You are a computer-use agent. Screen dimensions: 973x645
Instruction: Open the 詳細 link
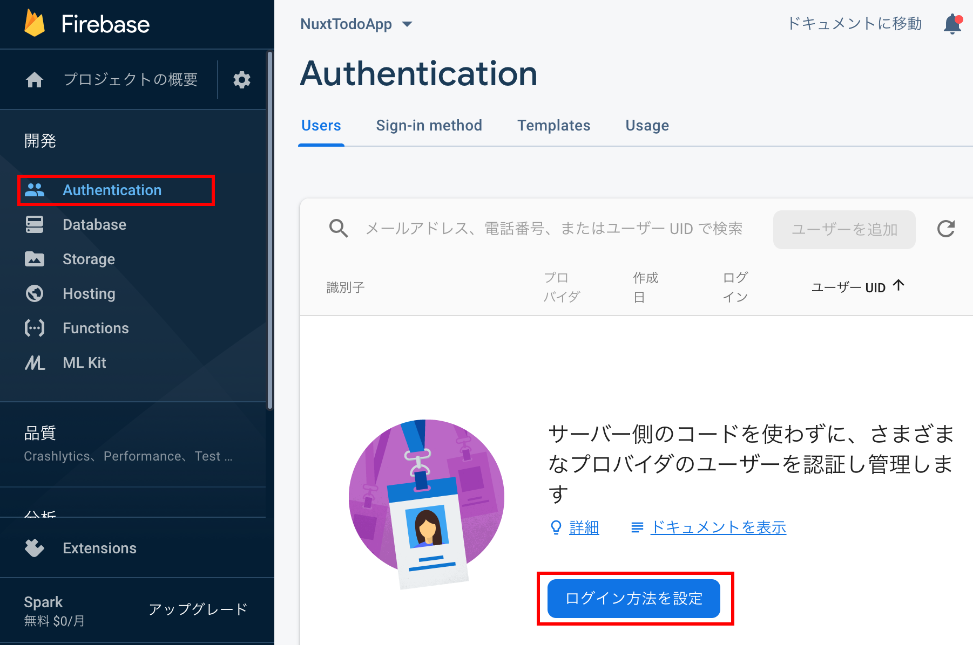(x=584, y=527)
